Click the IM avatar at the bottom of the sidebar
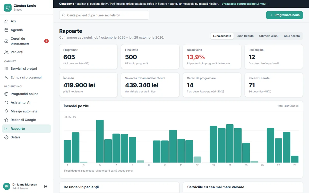The width and height of the screenshot is (309, 193). (7, 186)
